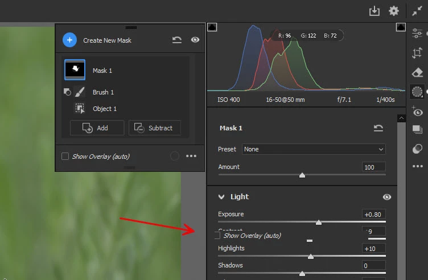The width and height of the screenshot is (428, 280).
Task: Click the Shadows slider handle
Action: coord(302,273)
